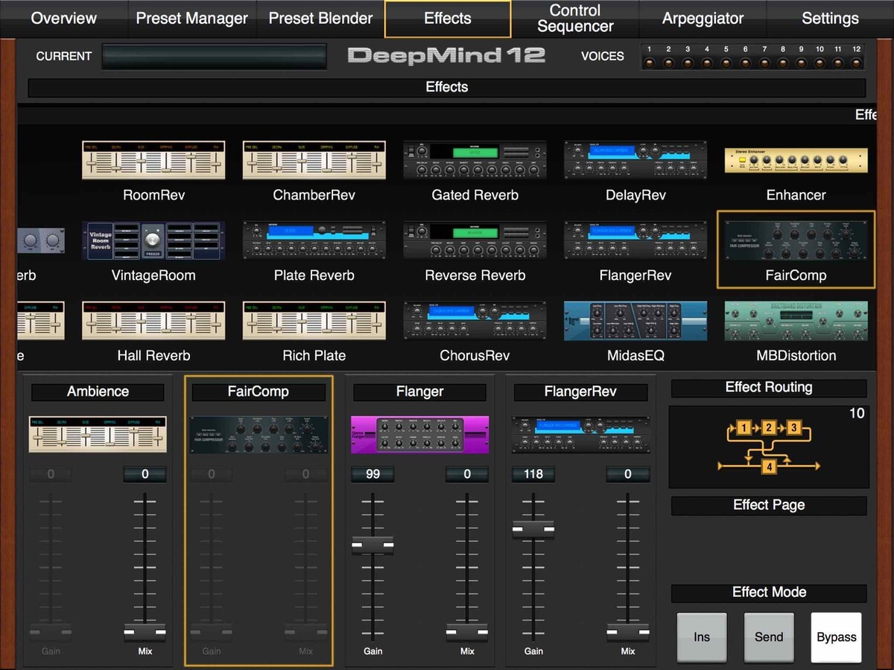Viewport: 894px width, 670px height.
Task: Choose the Enhancer effect unit
Action: 796,160
